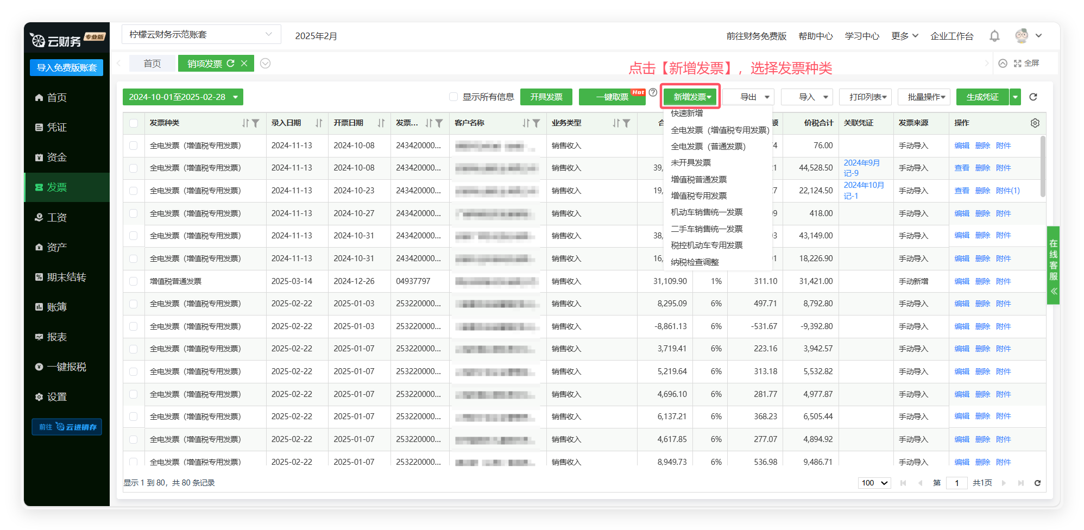Image resolution: width=1084 pixels, height=530 pixels.
Task: Reload the 销项发票 tab using its refresh icon
Action: pos(231,64)
